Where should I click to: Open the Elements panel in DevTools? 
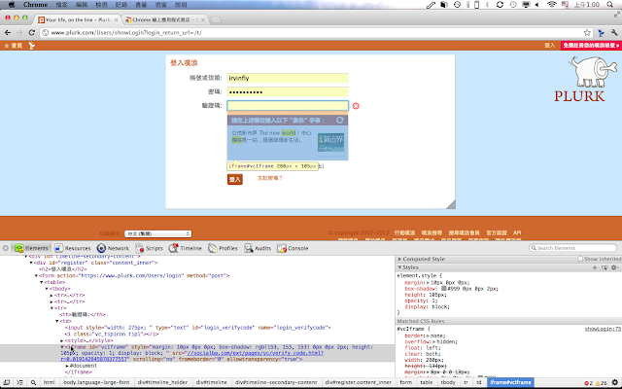(x=30, y=248)
